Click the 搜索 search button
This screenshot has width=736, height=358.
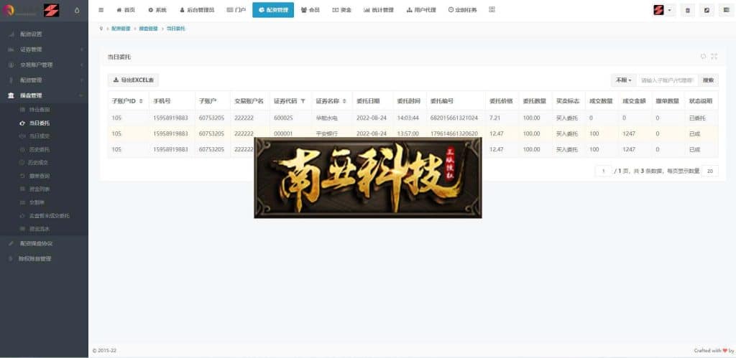click(x=708, y=80)
